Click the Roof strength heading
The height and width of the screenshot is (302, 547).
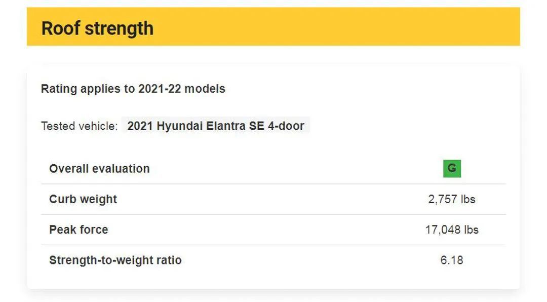[x=97, y=28]
